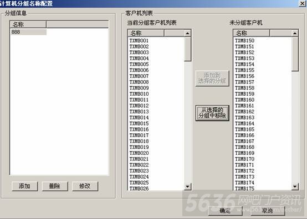Screen dimensions: 307x219
Task: Select ungrouped client TXMB158
Action: [244, 88]
